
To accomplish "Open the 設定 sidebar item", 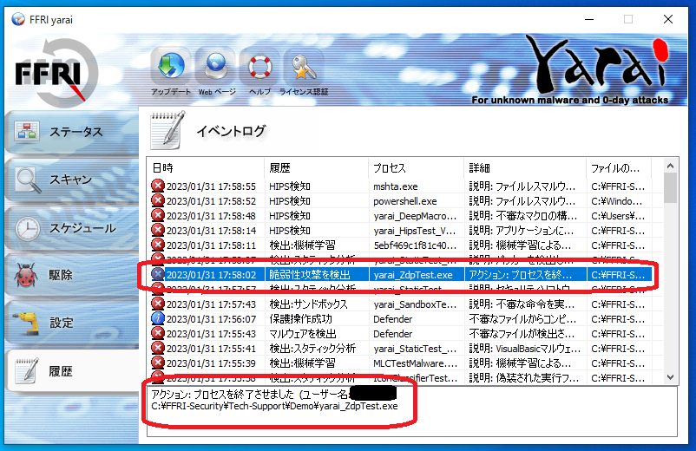I will 72,323.
